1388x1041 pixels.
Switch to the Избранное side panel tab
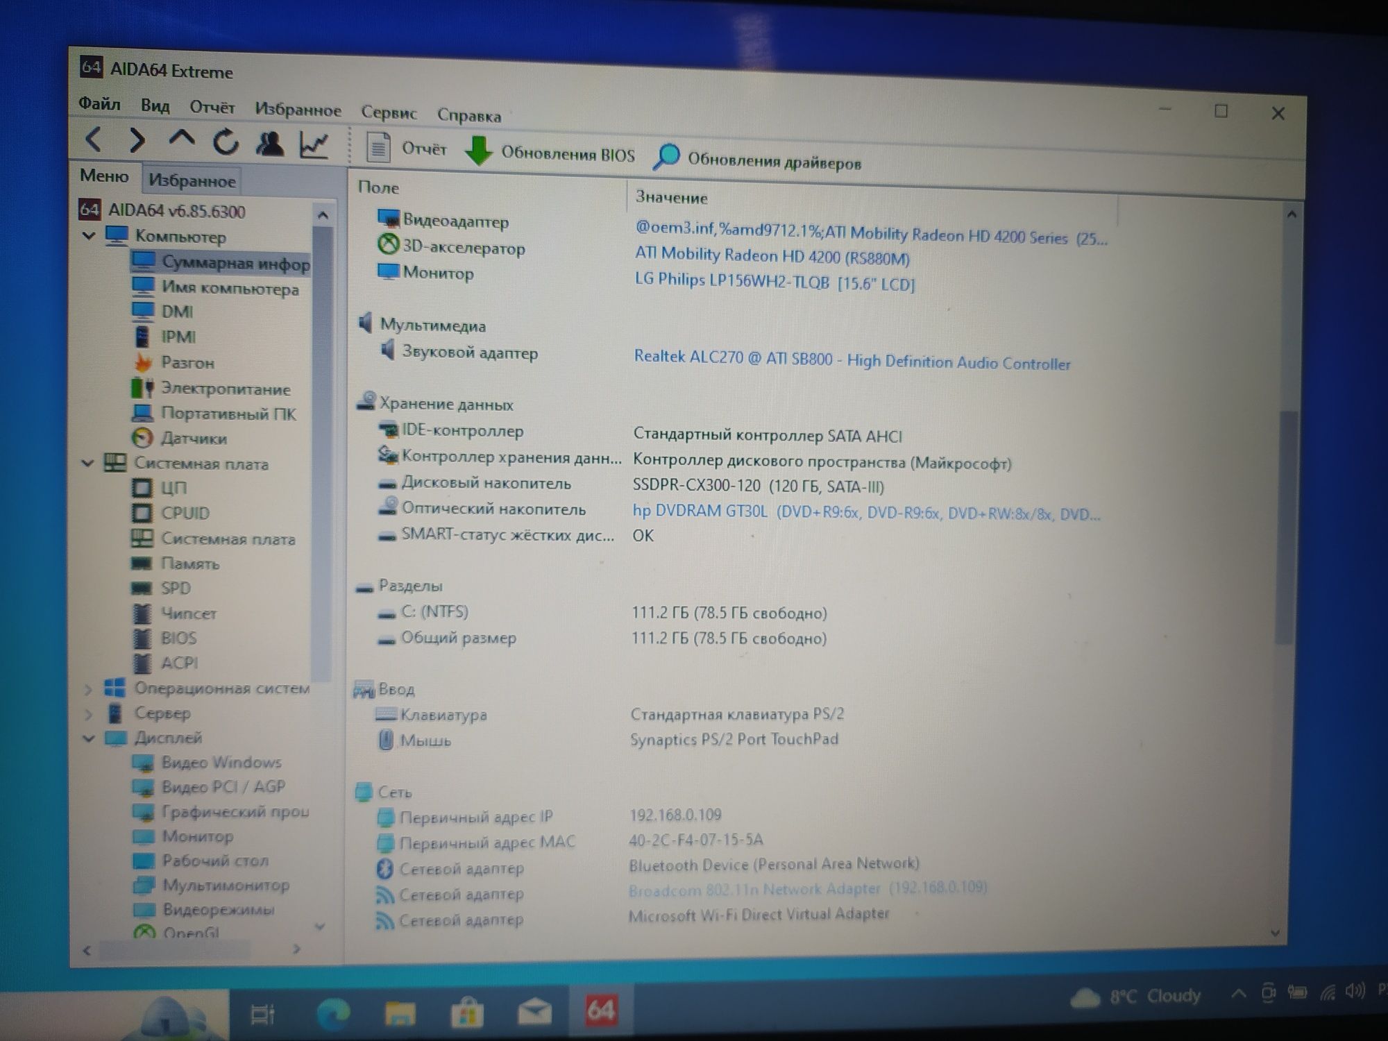tap(192, 181)
